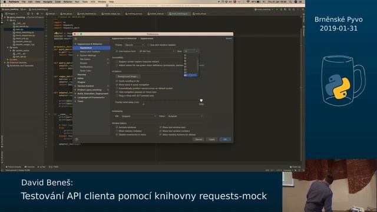The width and height of the screenshot is (377, 212).
Task: Select Menus and Toolbars settings page
Action: click(90, 52)
